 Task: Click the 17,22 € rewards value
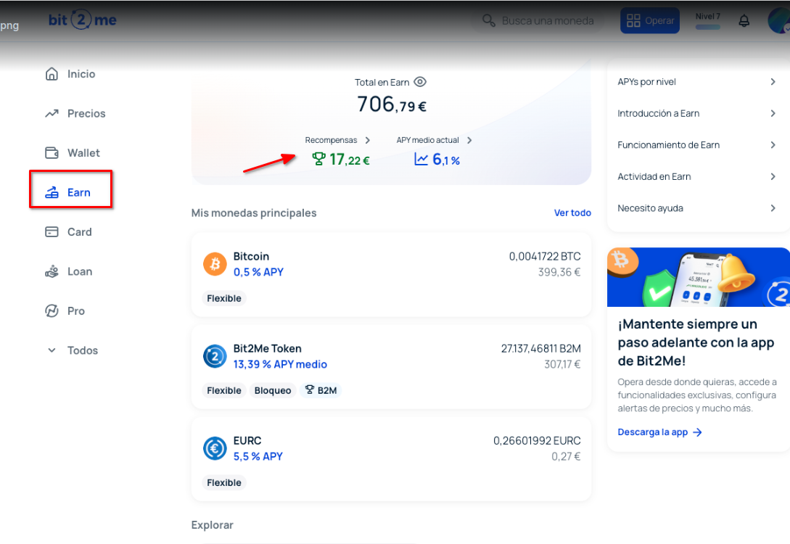pyautogui.click(x=350, y=160)
